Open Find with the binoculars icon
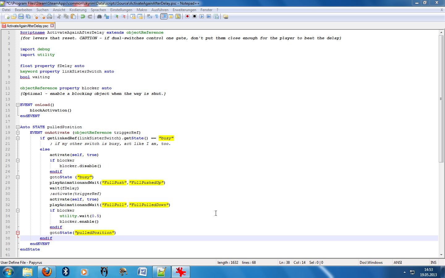This screenshot has width=445, height=278. click(99, 17)
